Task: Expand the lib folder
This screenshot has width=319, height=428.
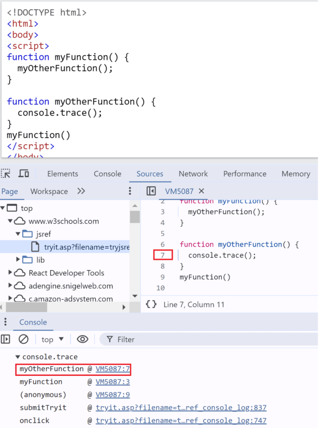Action: click(18, 260)
